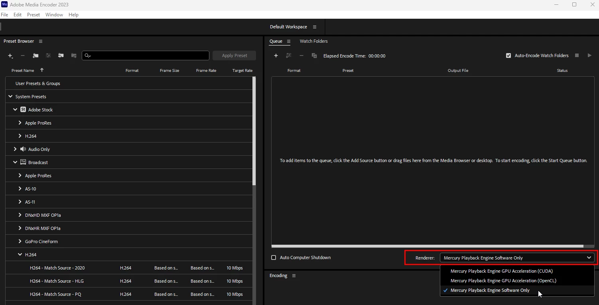
Task: Collapse Adobe Stock group
Action: (15, 109)
